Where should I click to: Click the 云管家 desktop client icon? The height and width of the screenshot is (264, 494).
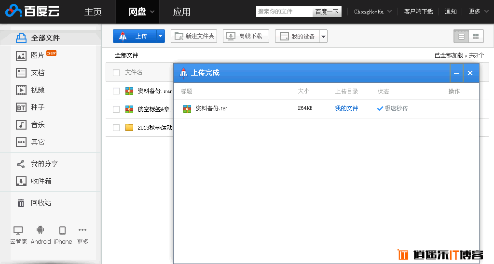18,231
